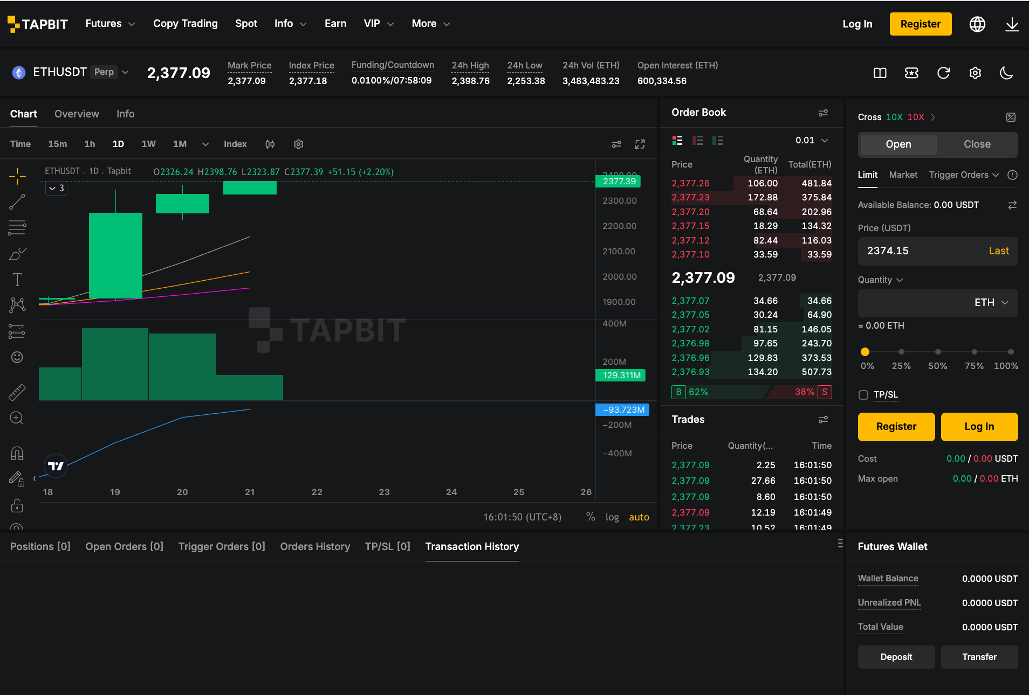
Task: Click Log In in the header
Action: (x=857, y=24)
